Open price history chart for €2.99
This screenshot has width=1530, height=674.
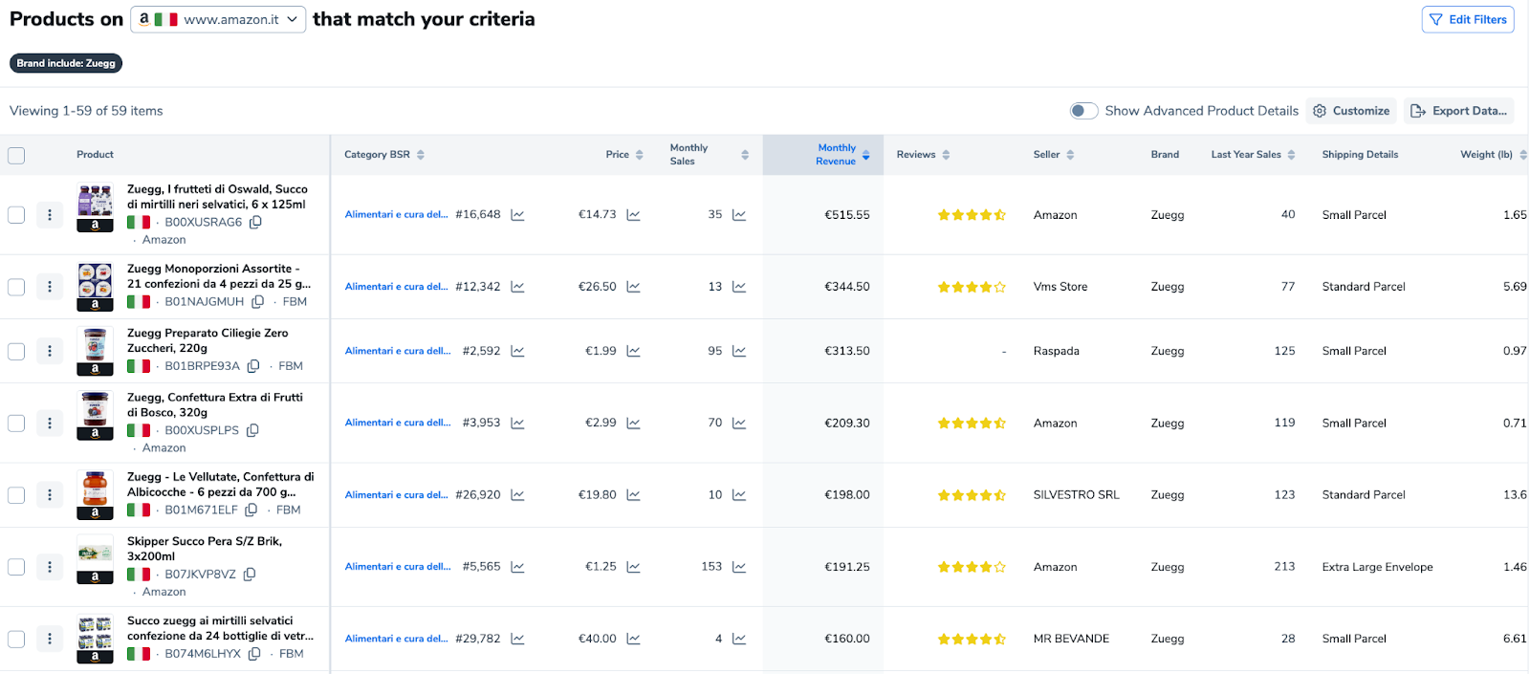[x=633, y=423]
